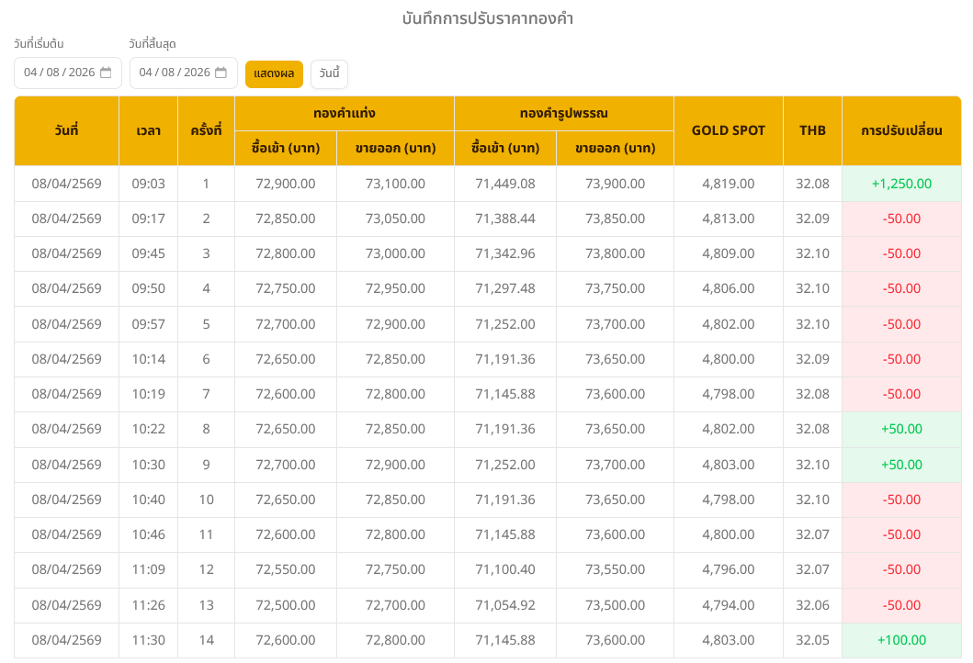Select the +100.00 change cell in row 14
This screenshot has height=663, width=973.
coord(900,640)
